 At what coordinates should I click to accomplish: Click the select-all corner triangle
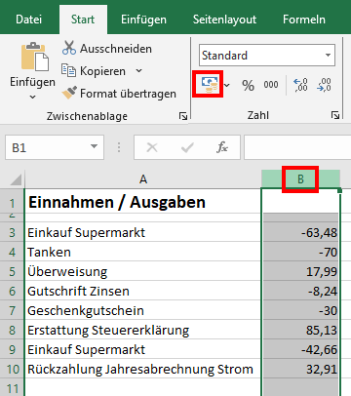tap(16, 179)
